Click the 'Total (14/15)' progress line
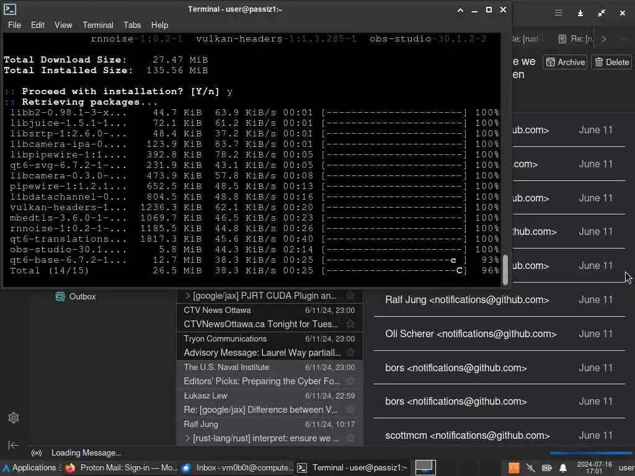The image size is (635, 476). (254, 271)
